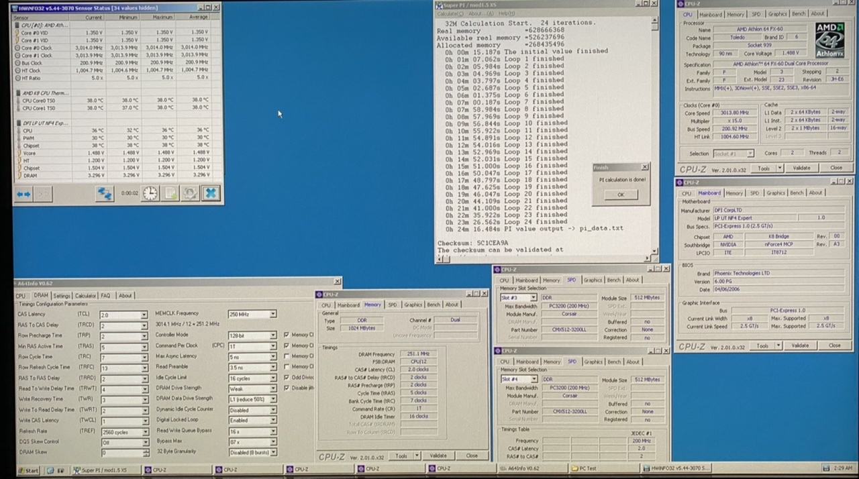Click Core #0 VID voltage icon row

pyautogui.click(x=17, y=32)
